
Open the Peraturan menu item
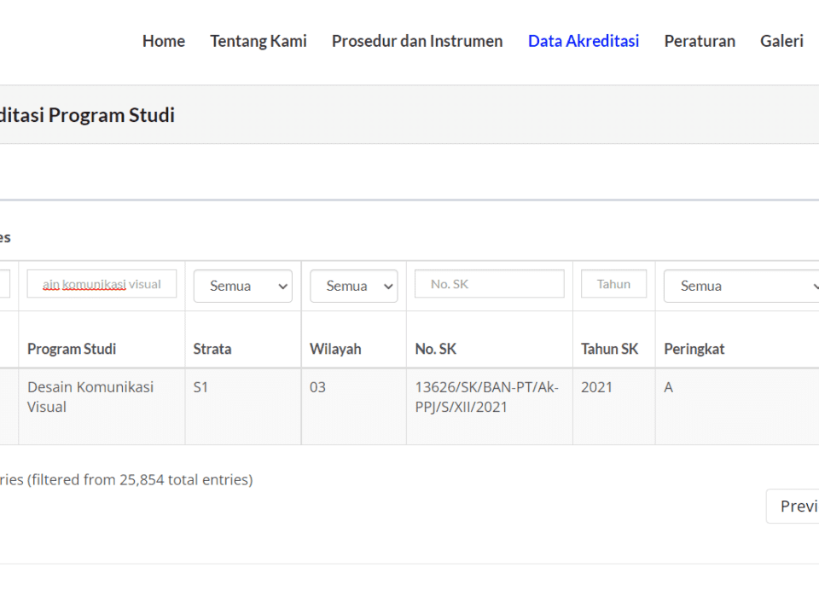[x=700, y=41]
